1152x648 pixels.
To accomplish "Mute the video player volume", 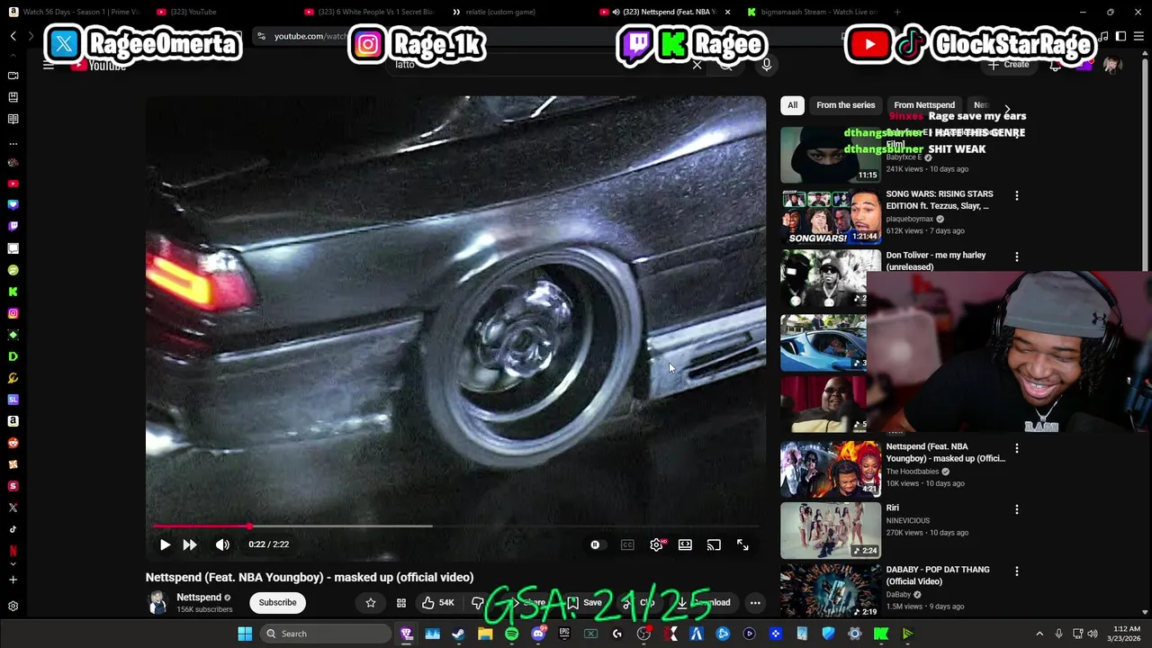I will (222, 544).
